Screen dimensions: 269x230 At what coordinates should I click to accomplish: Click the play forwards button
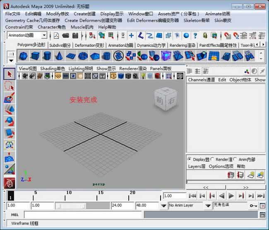[231, 196]
